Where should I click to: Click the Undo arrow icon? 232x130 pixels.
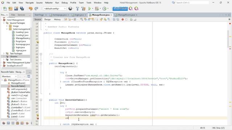pyautogui.click(x=30, y=9)
